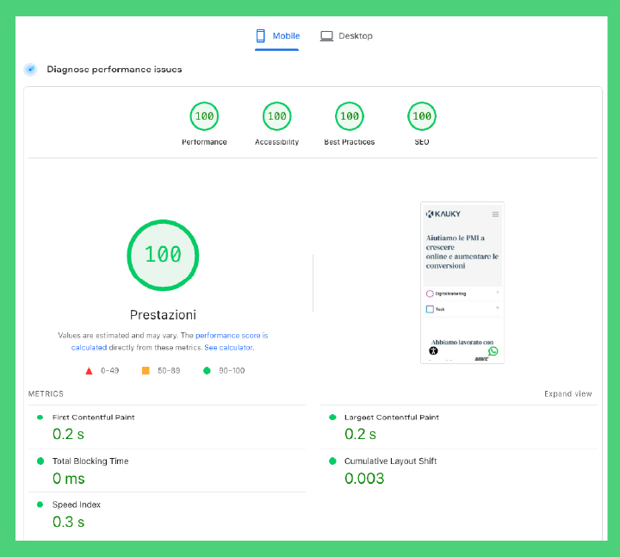The height and width of the screenshot is (557, 620).
Task: Switch to the Mobile tab
Action: (x=277, y=36)
